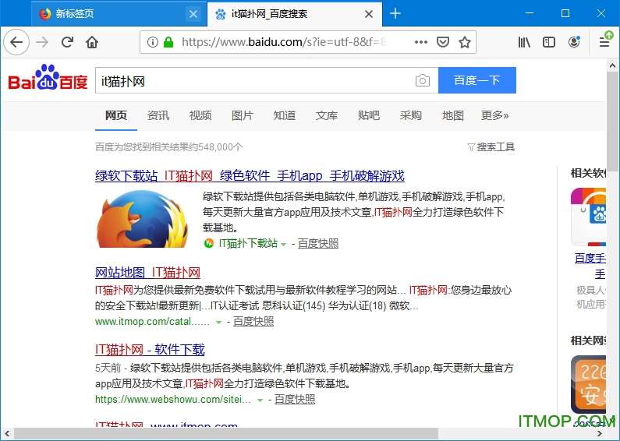Open the Firefox home page
The height and width of the screenshot is (441, 620).
point(92,42)
